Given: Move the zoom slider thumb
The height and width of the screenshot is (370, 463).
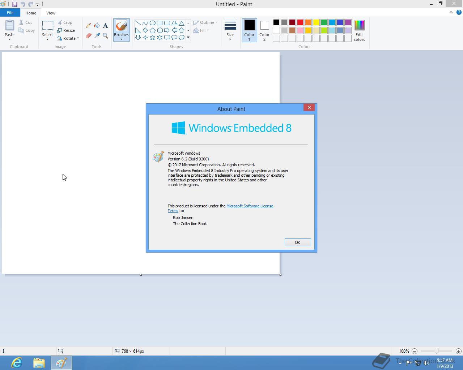Looking at the screenshot, I should [437, 351].
